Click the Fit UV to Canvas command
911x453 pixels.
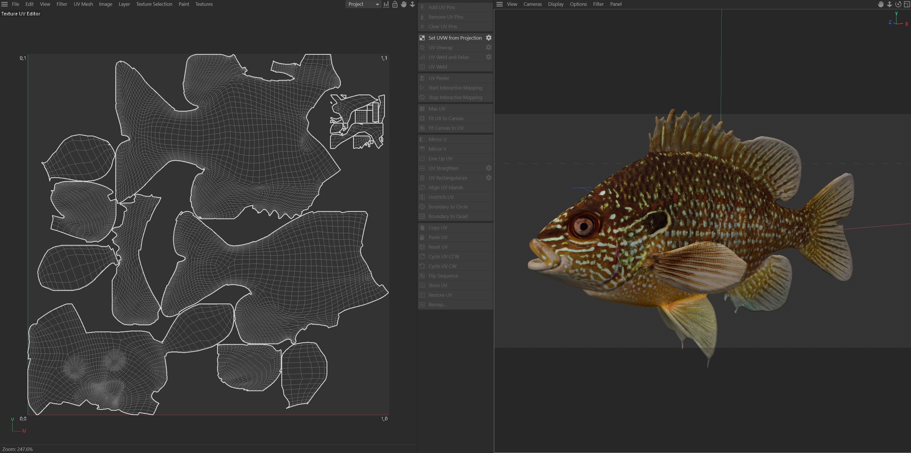point(446,118)
